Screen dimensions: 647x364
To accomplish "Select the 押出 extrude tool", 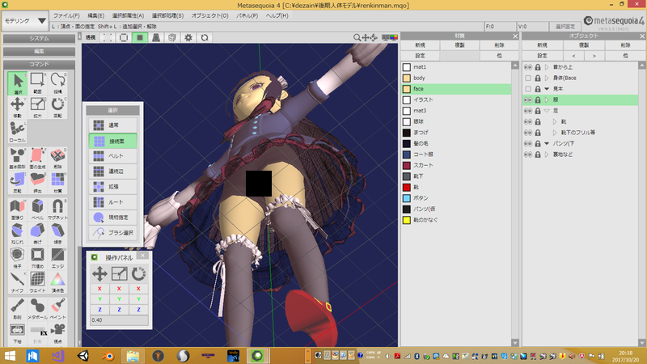I will tap(37, 183).
